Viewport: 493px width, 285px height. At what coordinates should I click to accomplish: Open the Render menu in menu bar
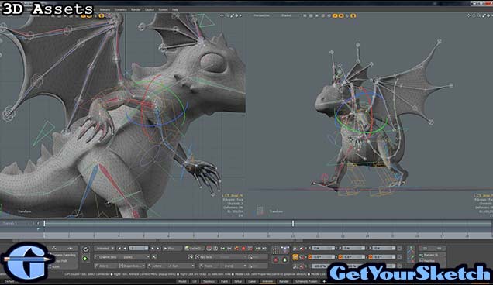[136, 9]
